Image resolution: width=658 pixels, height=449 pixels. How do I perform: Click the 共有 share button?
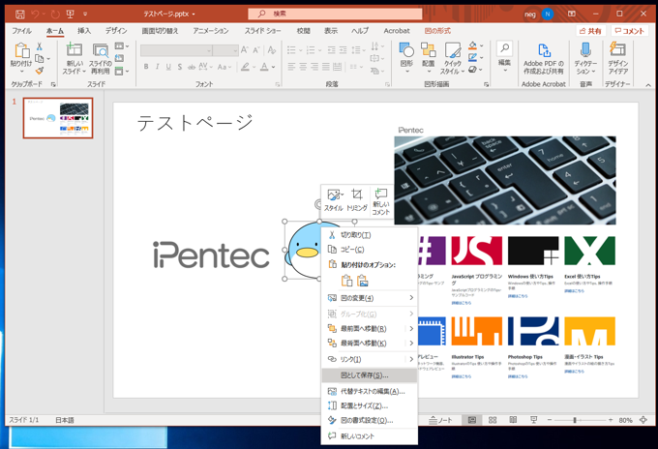point(590,31)
